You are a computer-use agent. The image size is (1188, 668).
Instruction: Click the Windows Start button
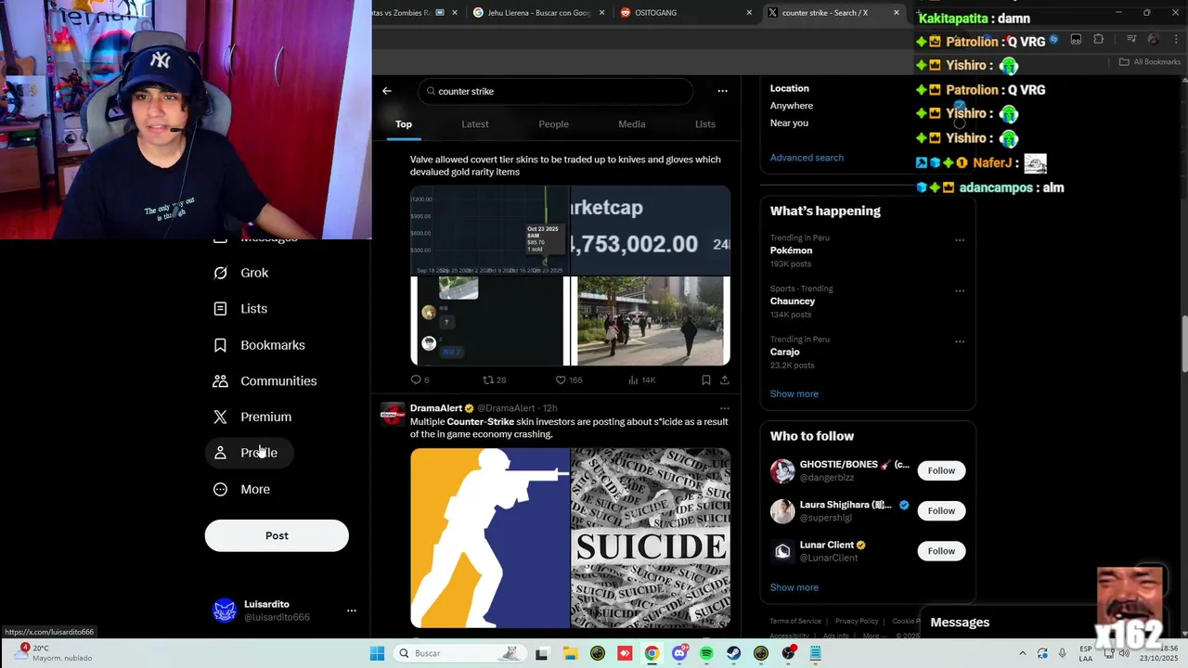[x=377, y=653]
